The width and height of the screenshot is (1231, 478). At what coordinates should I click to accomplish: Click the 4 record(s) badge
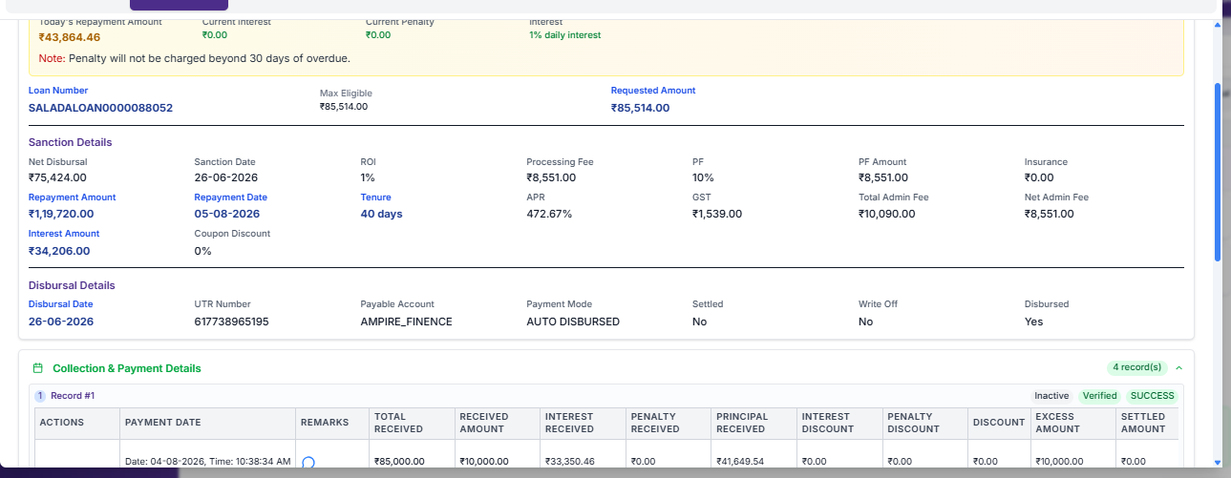point(1137,367)
